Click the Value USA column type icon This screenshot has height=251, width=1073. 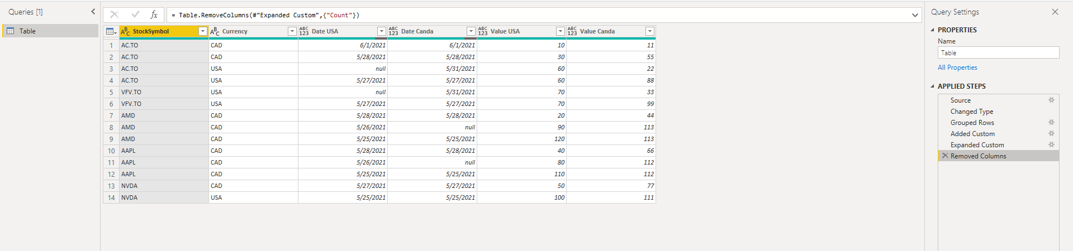click(483, 32)
